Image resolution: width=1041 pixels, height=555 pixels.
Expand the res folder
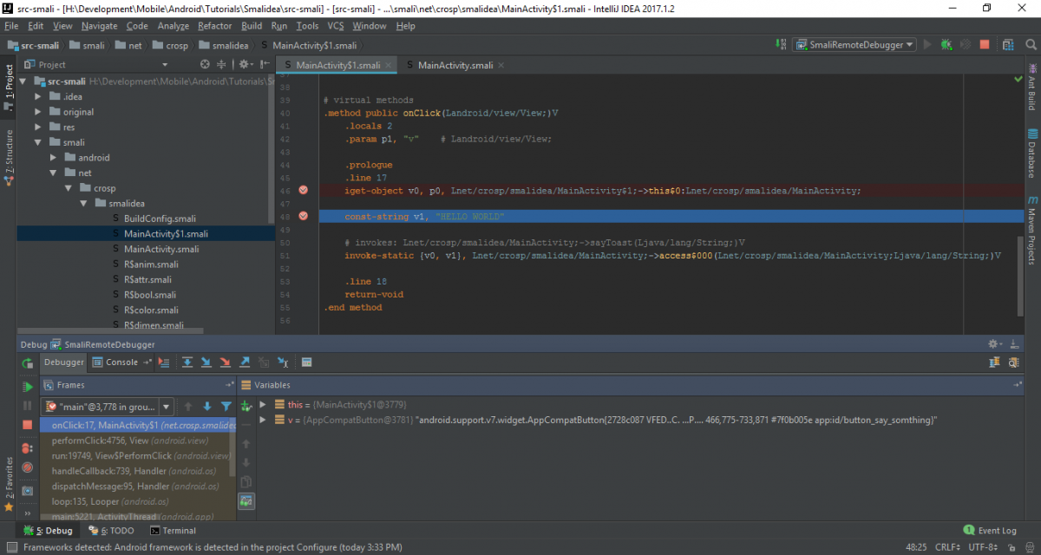click(38, 127)
